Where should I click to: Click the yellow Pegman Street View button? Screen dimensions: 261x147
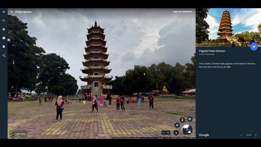click(182, 120)
